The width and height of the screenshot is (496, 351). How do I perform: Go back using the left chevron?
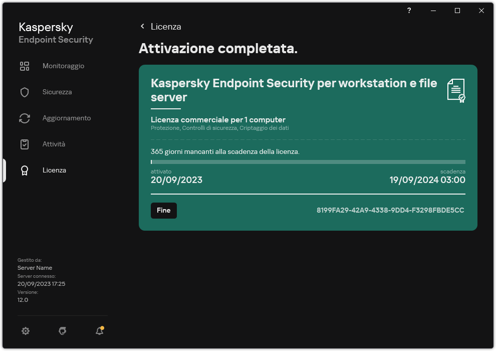(142, 27)
